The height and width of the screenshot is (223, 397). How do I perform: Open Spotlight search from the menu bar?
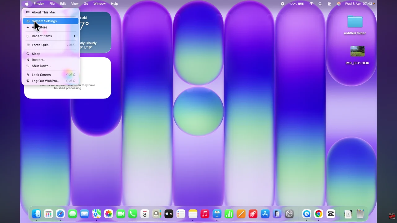click(320, 4)
